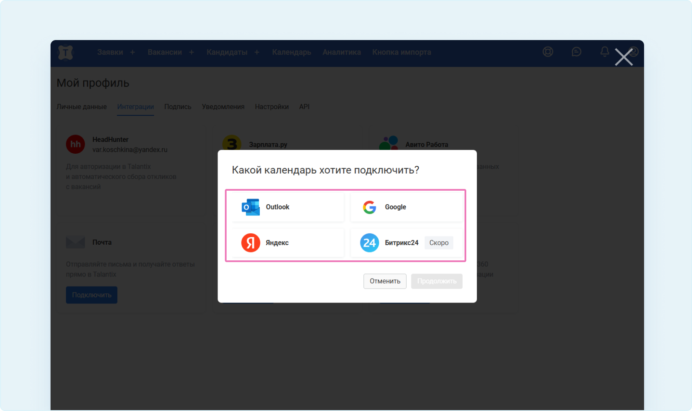Viewport: 692px width, 411px height.
Task: Click the Зарплата.ру card title
Action: coord(268,145)
